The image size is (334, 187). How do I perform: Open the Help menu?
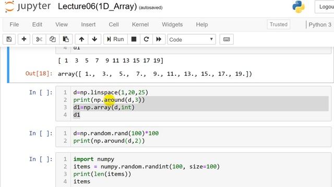click(x=202, y=24)
